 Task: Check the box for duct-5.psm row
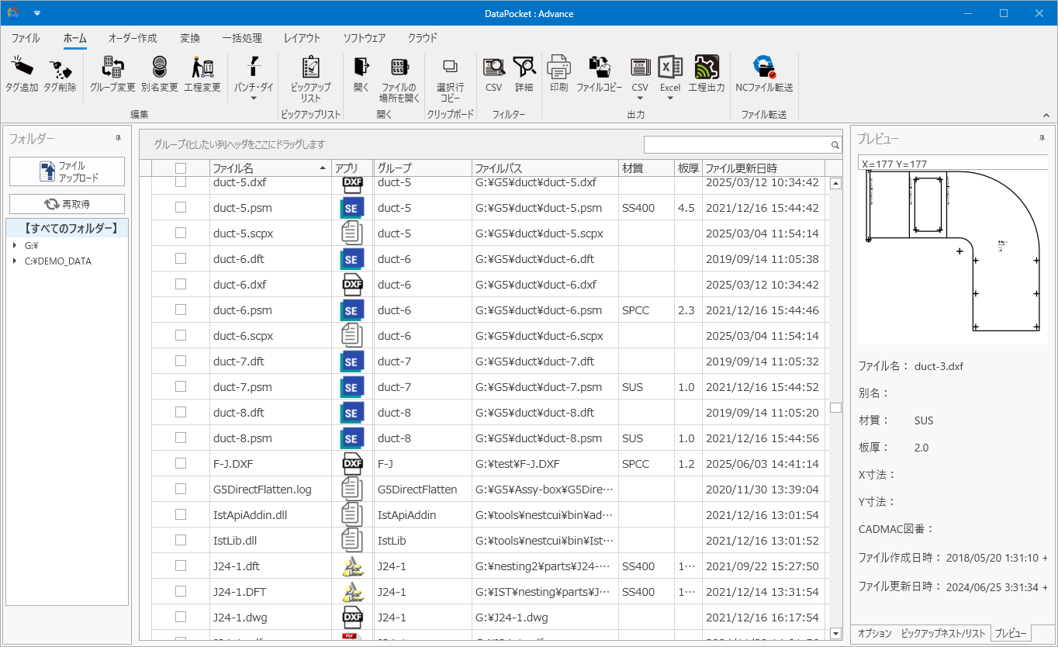coord(181,207)
